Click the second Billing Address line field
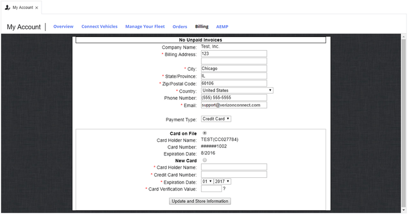 pyautogui.click(x=234, y=61)
